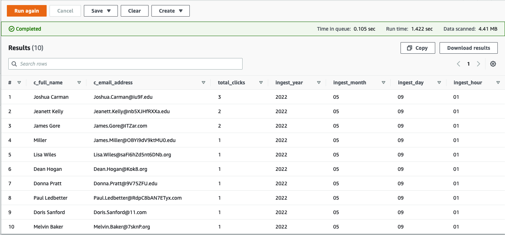Viewport: 505px width, 235px height.
Task: Select Doris.Sanford@11.com email cell
Action: [x=120, y=212]
